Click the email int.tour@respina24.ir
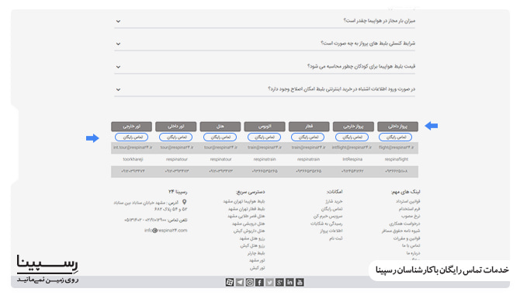The width and height of the screenshot is (520, 299). (x=133, y=148)
